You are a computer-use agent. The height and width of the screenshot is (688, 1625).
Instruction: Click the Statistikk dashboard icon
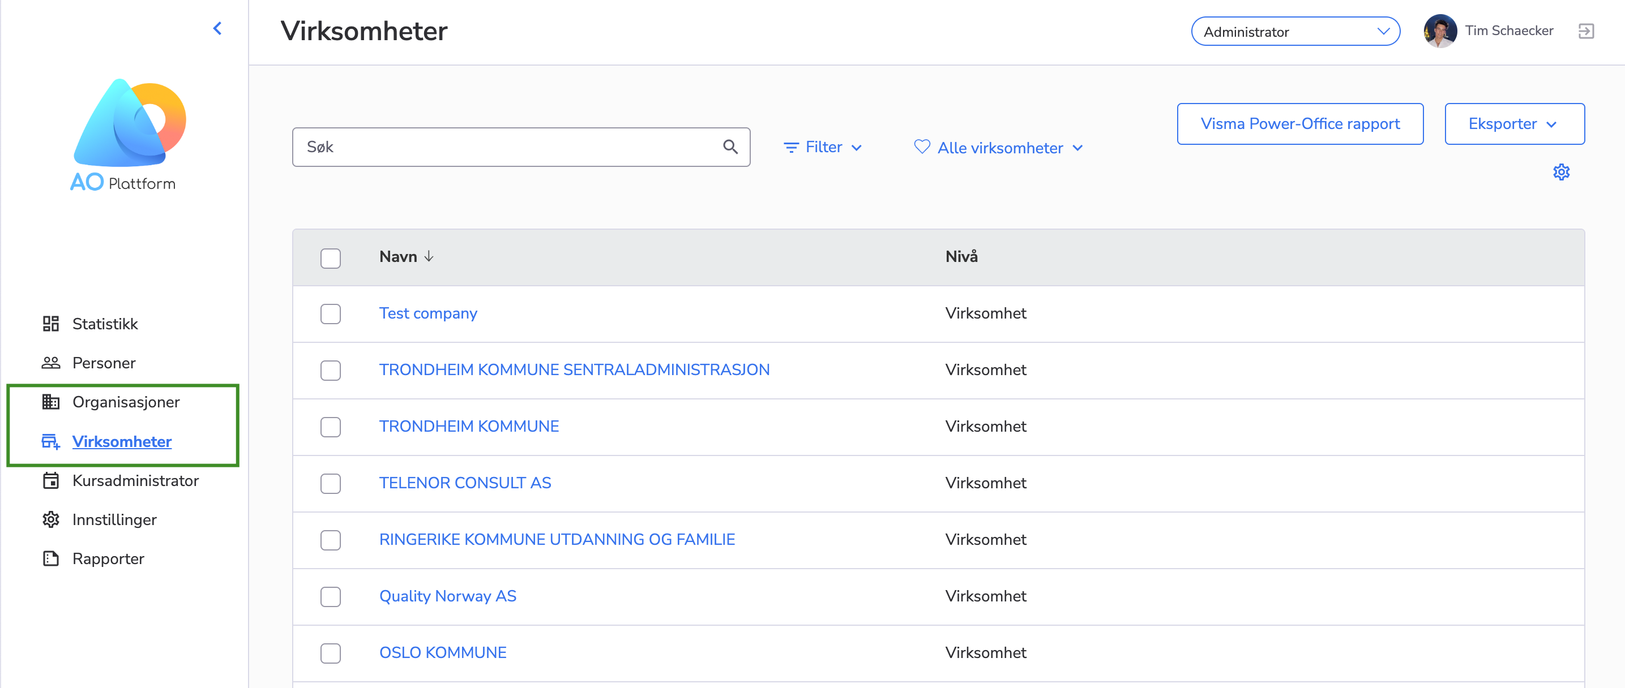click(x=50, y=324)
